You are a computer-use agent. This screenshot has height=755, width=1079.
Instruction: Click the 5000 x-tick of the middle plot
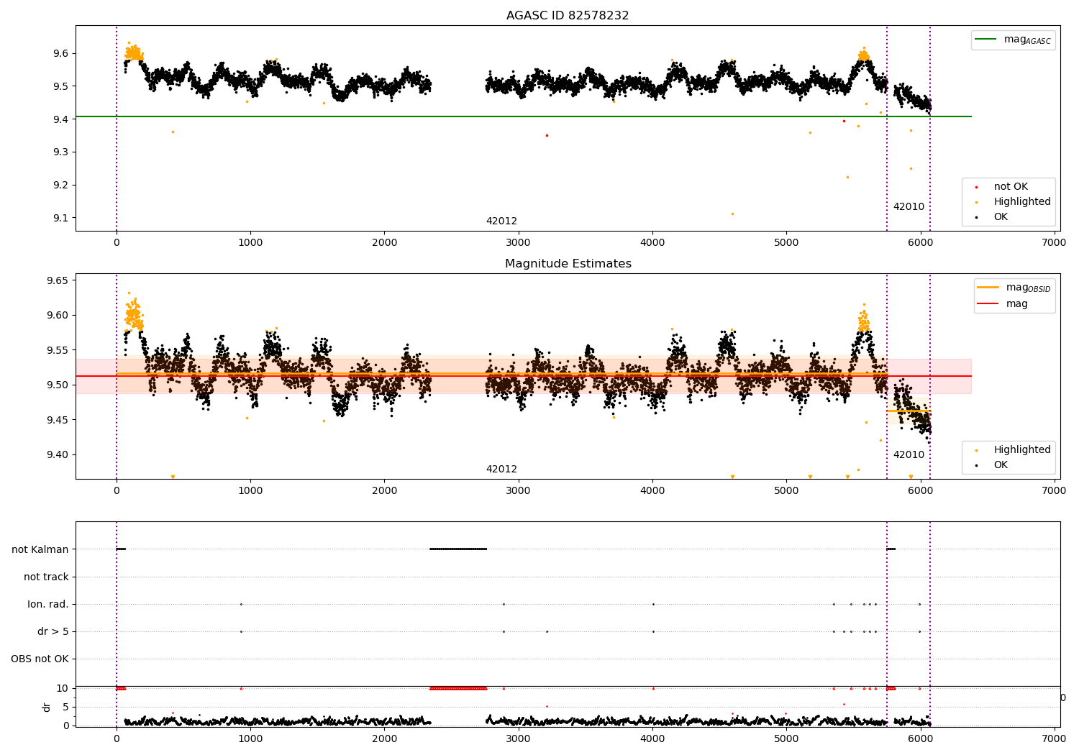coord(786,490)
